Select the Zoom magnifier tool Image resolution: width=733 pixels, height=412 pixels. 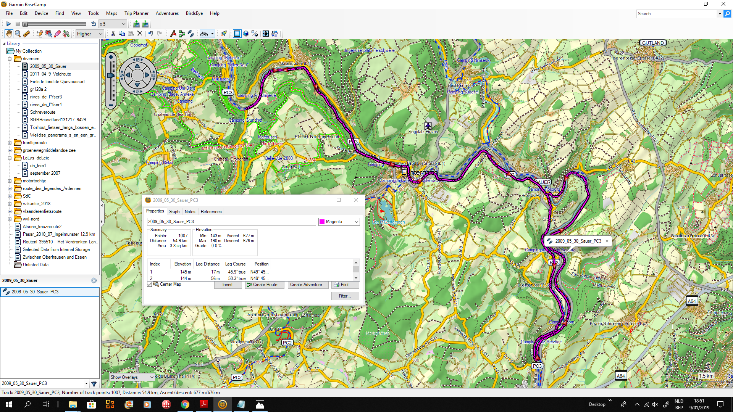18,34
